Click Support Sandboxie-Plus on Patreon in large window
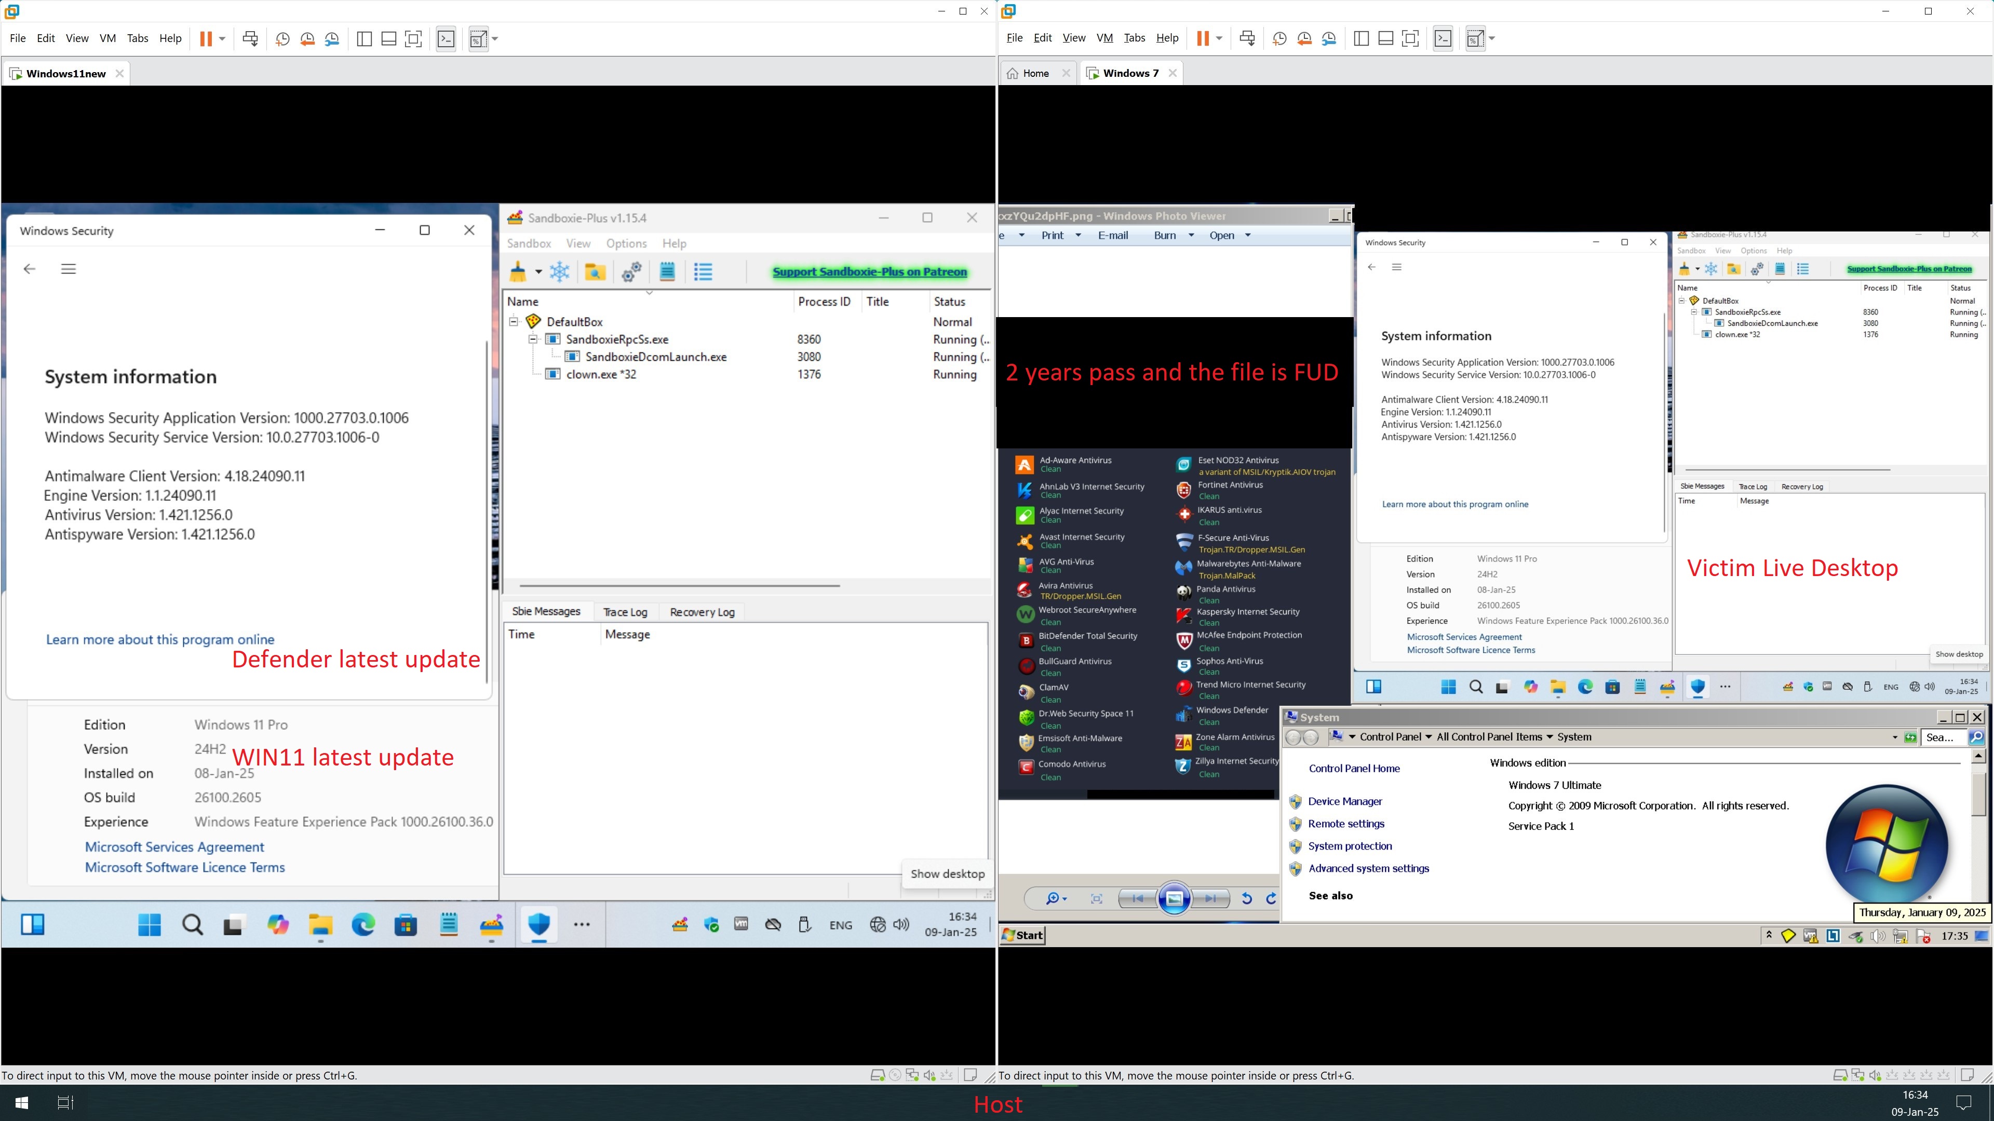 (869, 272)
